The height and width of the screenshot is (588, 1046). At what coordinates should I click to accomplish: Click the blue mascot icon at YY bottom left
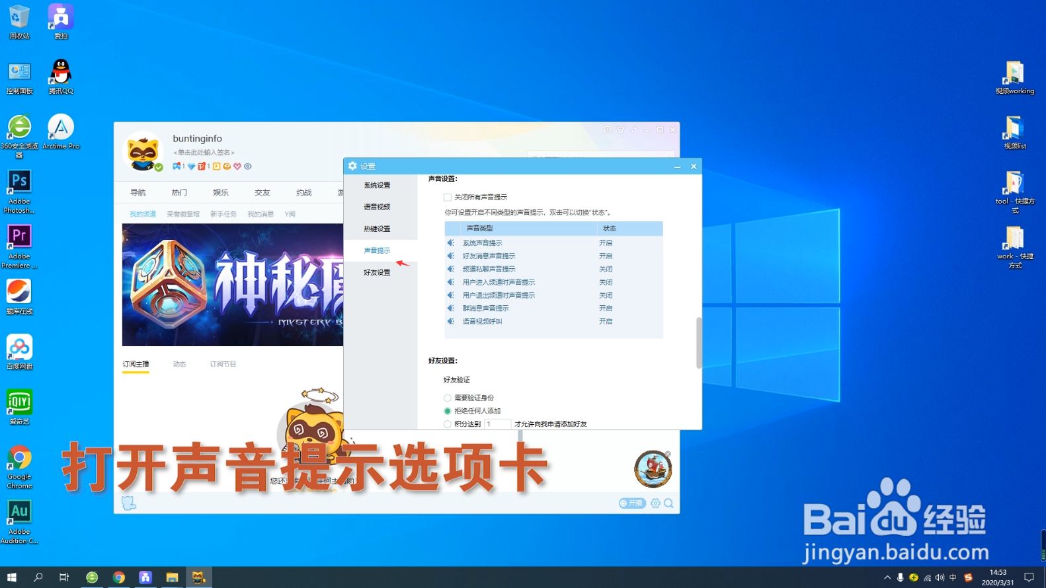tap(129, 503)
